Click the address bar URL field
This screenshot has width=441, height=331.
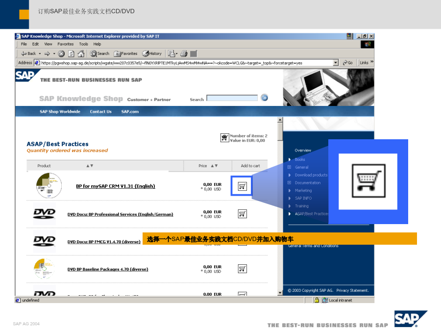pyautogui.click(x=187, y=63)
